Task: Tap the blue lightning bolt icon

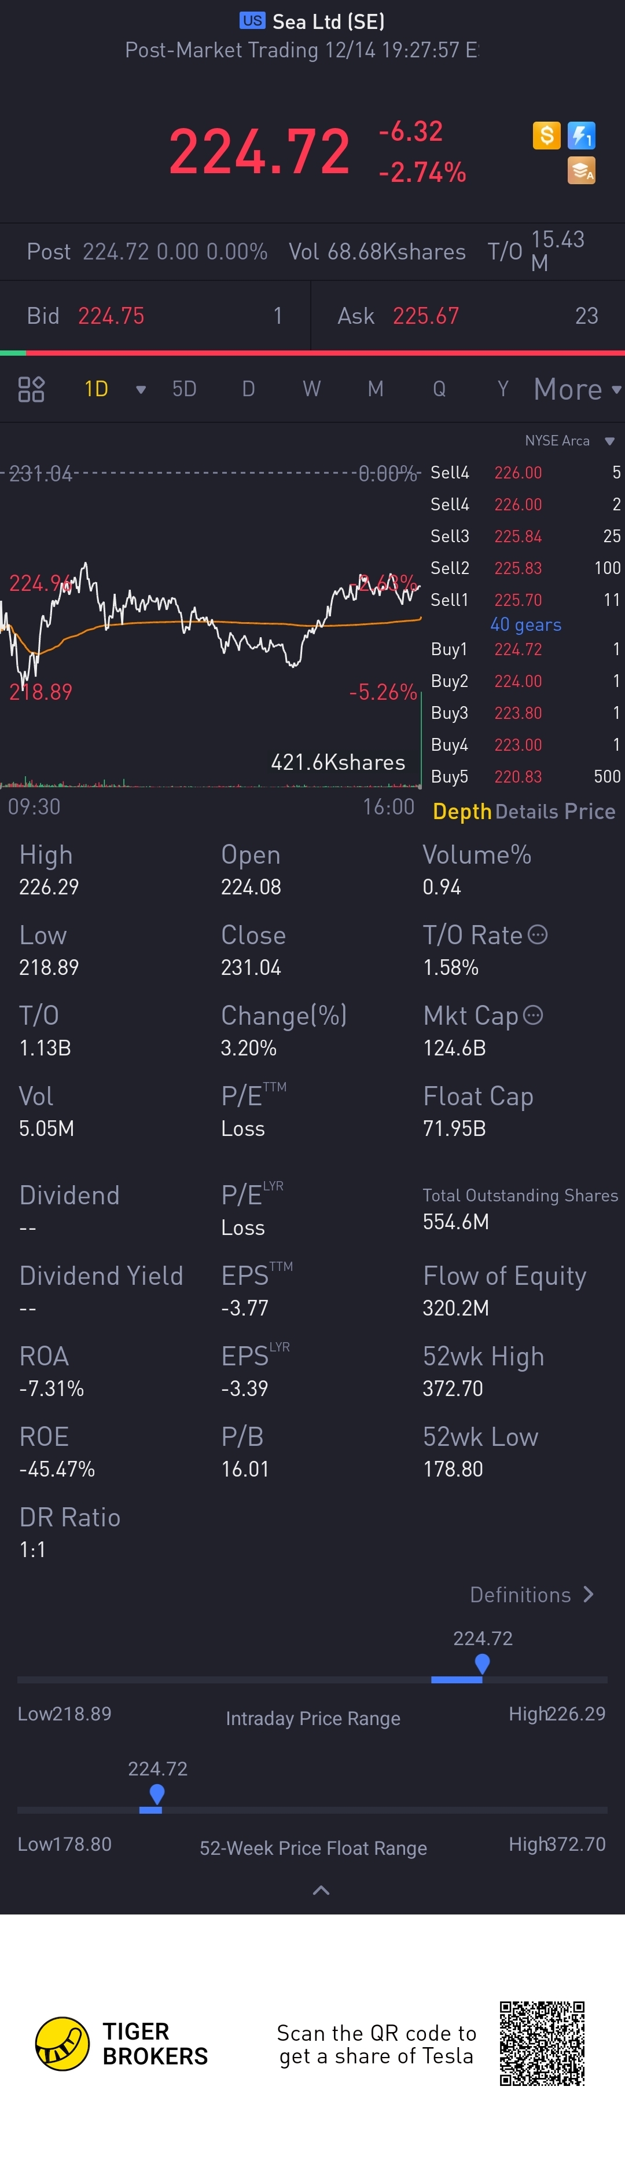Action: pos(581,135)
